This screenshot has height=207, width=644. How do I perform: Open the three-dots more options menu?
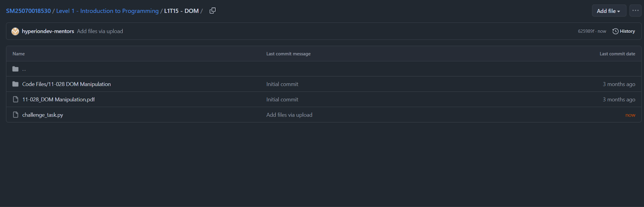tap(636, 11)
